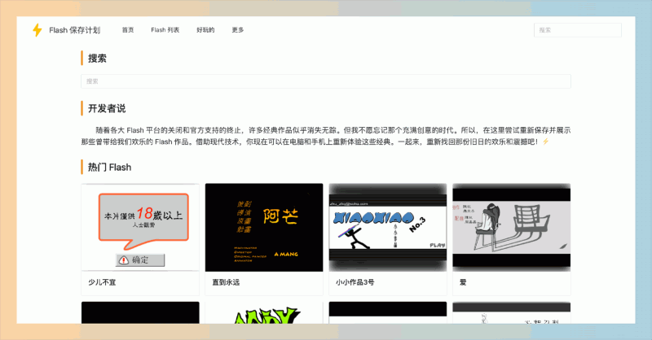Click the 搜索 section heading
Viewport: 652px width, 340px height.
pos(97,59)
